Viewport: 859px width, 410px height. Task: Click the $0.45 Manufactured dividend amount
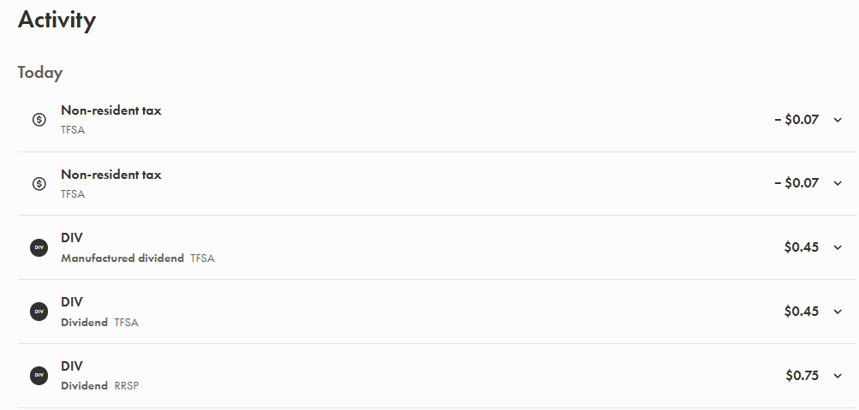click(x=802, y=247)
